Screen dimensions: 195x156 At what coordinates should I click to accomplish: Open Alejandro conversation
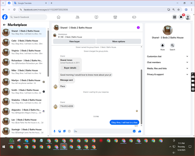24,111
